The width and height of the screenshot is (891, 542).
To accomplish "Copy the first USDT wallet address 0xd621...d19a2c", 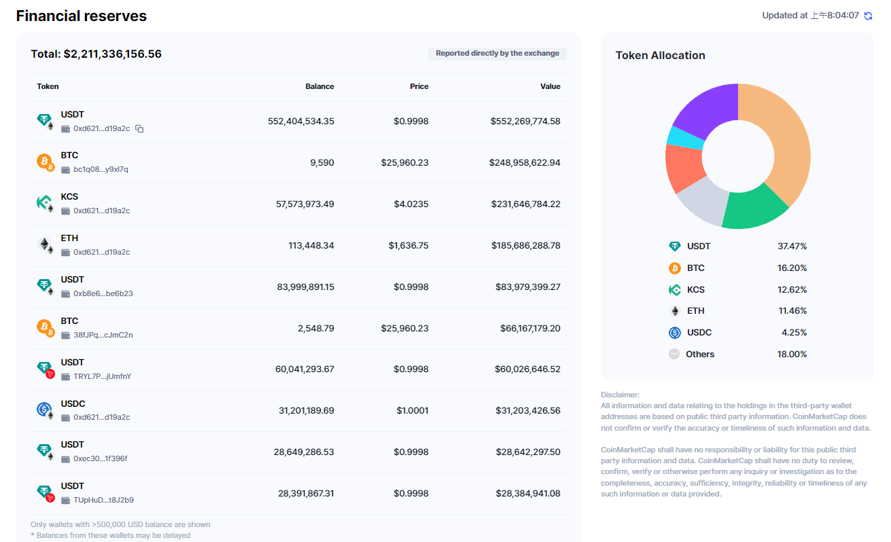I will 139,128.
